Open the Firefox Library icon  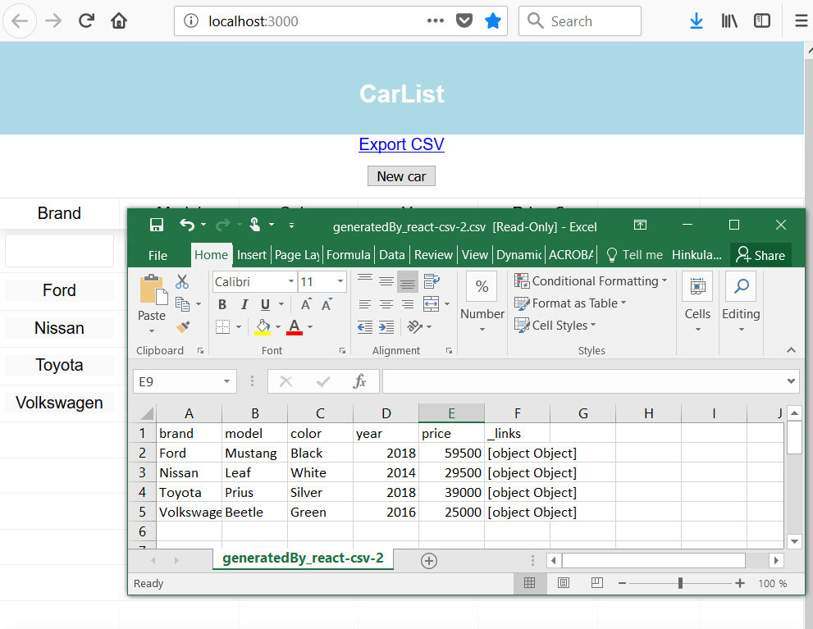click(x=729, y=21)
